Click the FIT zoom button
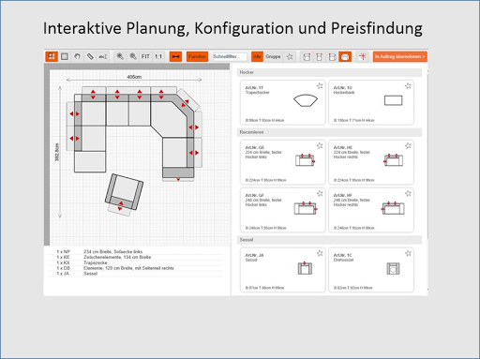Image resolution: width=480 pixels, height=359 pixels. coord(145,56)
